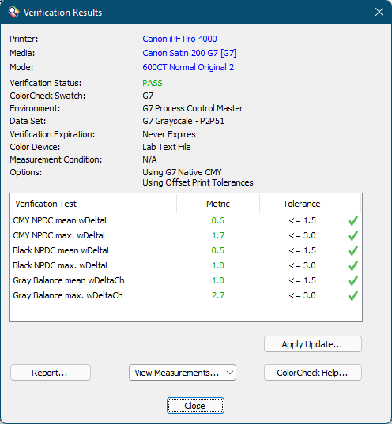Select the Metric column header

(218, 204)
